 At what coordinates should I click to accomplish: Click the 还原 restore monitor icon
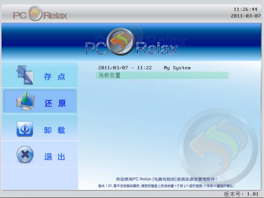[25, 101]
